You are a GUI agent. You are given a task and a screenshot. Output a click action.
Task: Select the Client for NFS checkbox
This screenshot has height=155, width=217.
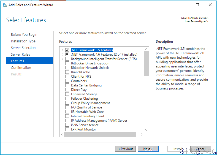pyautogui.click(x=67, y=76)
